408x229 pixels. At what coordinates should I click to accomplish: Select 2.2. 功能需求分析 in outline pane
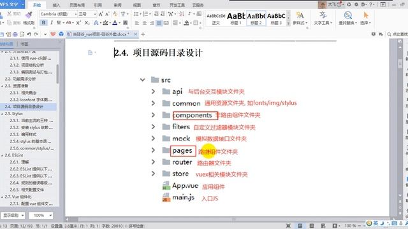pyautogui.click(x=20, y=79)
